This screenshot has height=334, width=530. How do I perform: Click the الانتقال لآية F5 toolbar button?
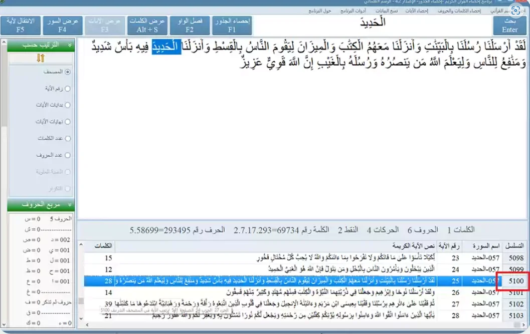(21, 25)
